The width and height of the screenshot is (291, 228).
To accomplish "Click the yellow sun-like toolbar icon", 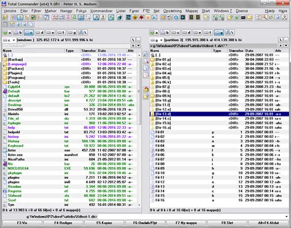I will (x=134, y=18).
